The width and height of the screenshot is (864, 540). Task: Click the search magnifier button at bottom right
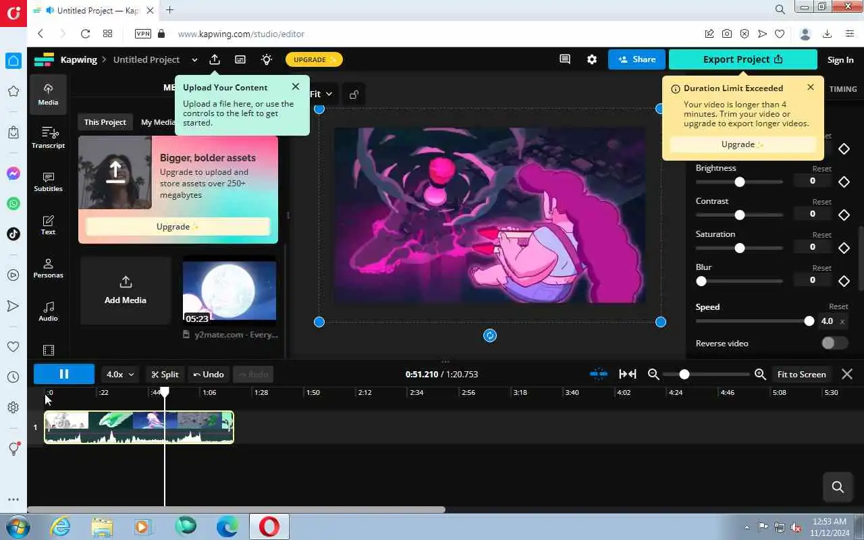coord(838,487)
